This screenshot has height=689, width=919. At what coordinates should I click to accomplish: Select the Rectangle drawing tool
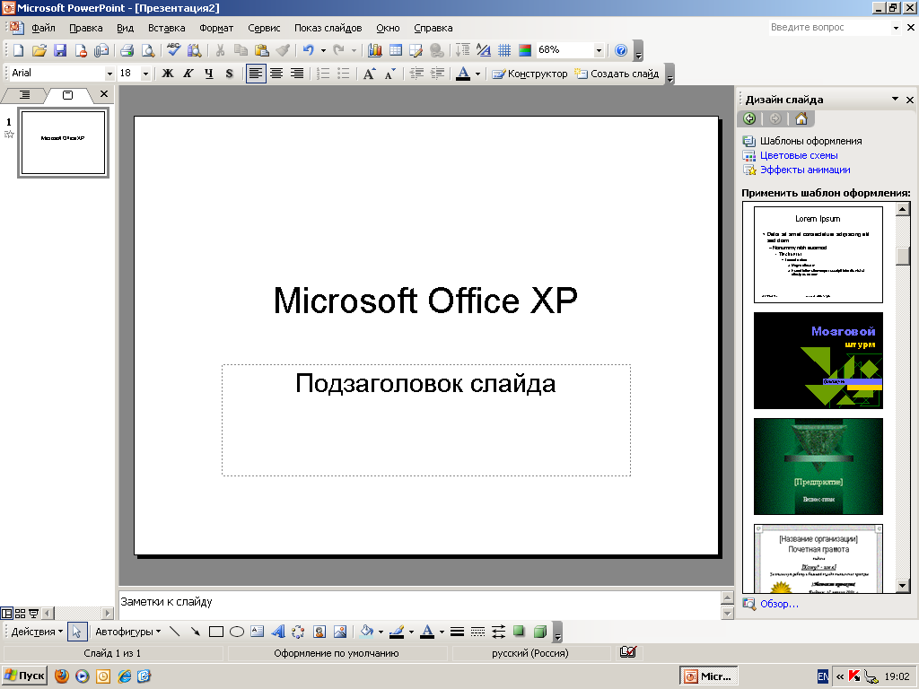click(x=216, y=632)
